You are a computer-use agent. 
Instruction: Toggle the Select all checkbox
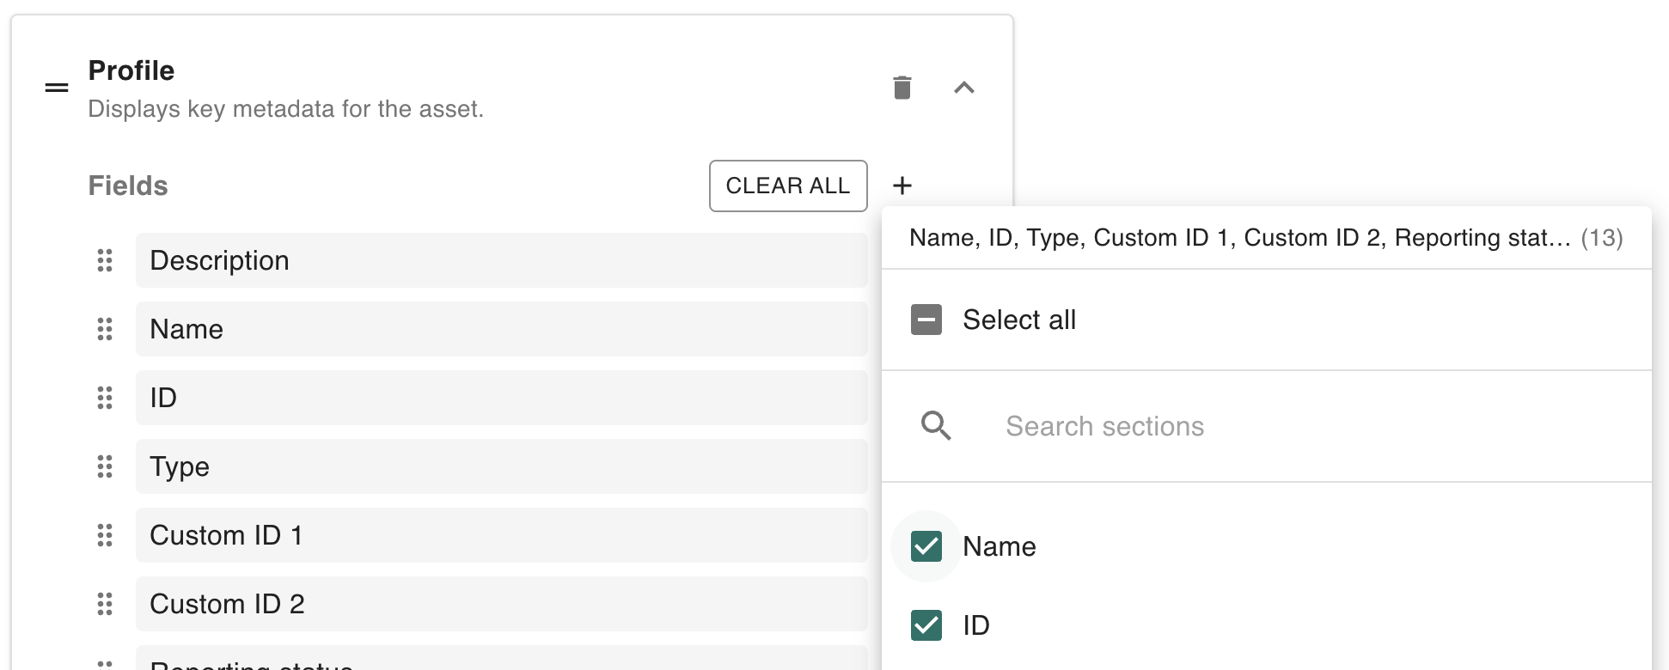tap(926, 320)
